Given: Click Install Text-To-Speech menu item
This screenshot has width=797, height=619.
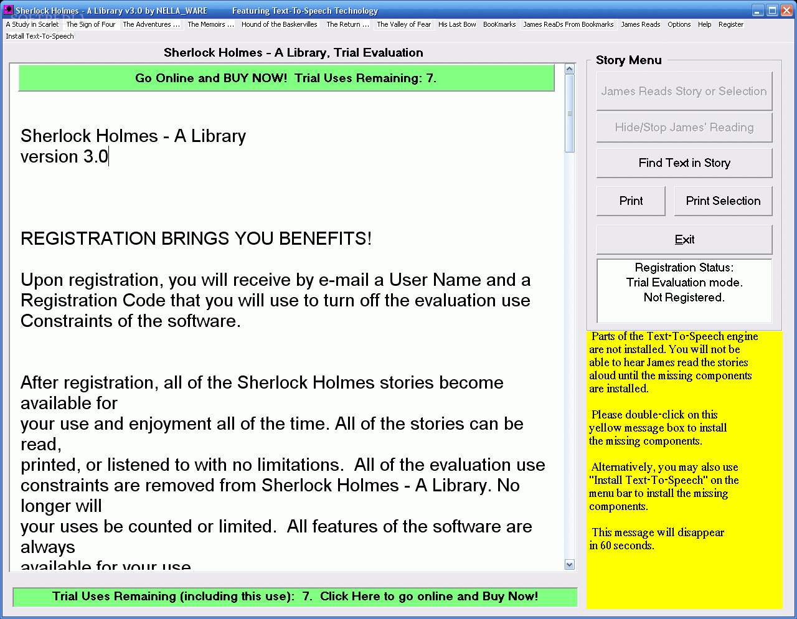Looking at the screenshot, I should click(x=40, y=36).
